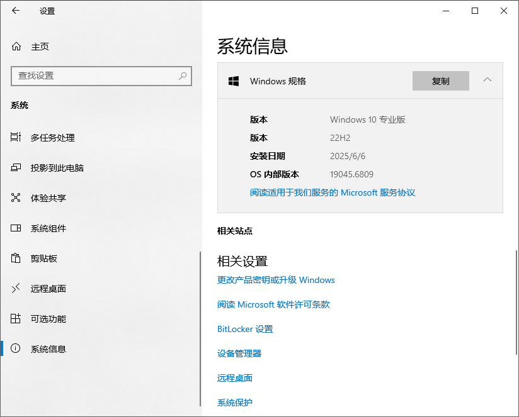Open 多任务处理 settings from sidebar
This screenshot has width=519, height=417.
click(54, 138)
